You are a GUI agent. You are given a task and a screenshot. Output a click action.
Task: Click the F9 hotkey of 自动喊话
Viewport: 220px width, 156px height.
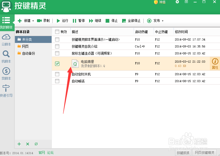pyautogui.click(x=136, y=81)
